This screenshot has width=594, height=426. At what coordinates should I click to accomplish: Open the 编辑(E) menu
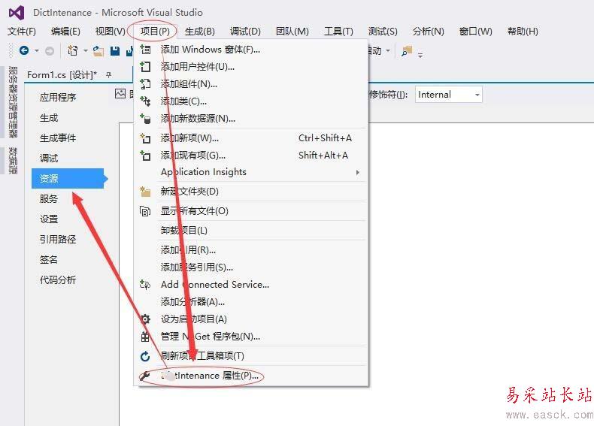pos(65,32)
